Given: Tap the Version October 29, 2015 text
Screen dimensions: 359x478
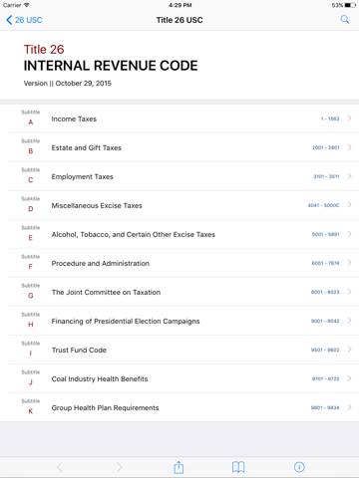Looking at the screenshot, I should tap(68, 84).
